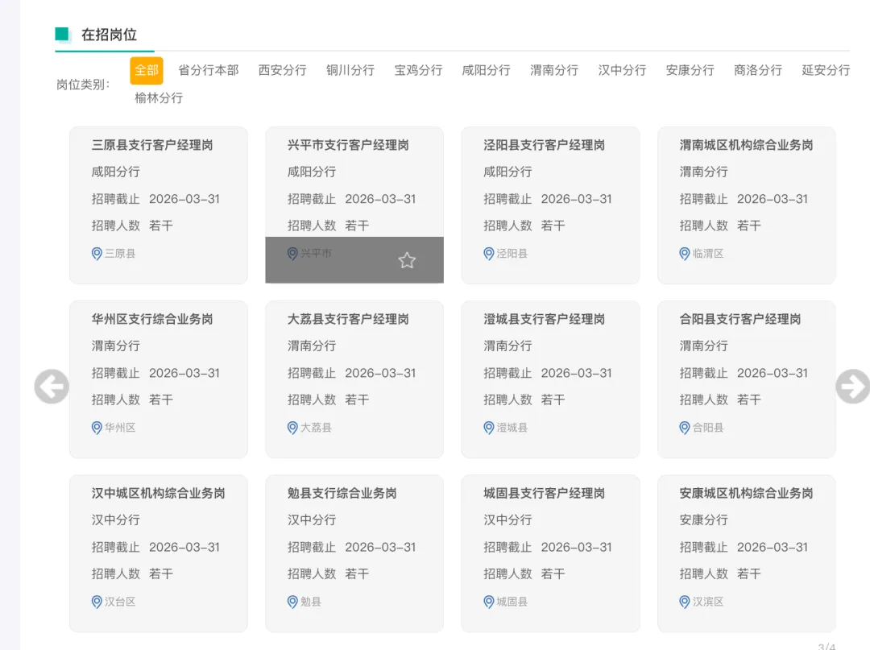Filter by 渭南分行 category

pyautogui.click(x=553, y=70)
